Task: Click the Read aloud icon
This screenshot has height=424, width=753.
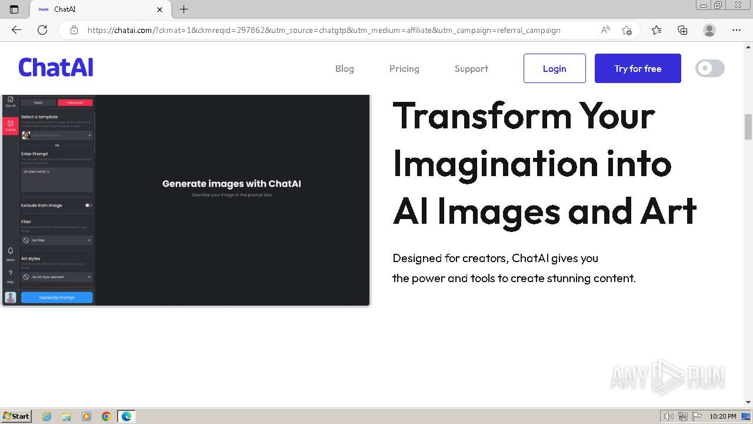Action: point(605,30)
